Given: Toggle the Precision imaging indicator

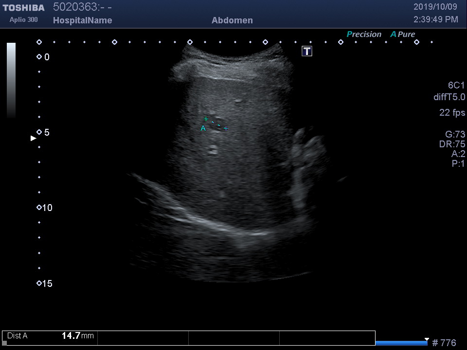Looking at the screenshot, I should tap(364, 35).
